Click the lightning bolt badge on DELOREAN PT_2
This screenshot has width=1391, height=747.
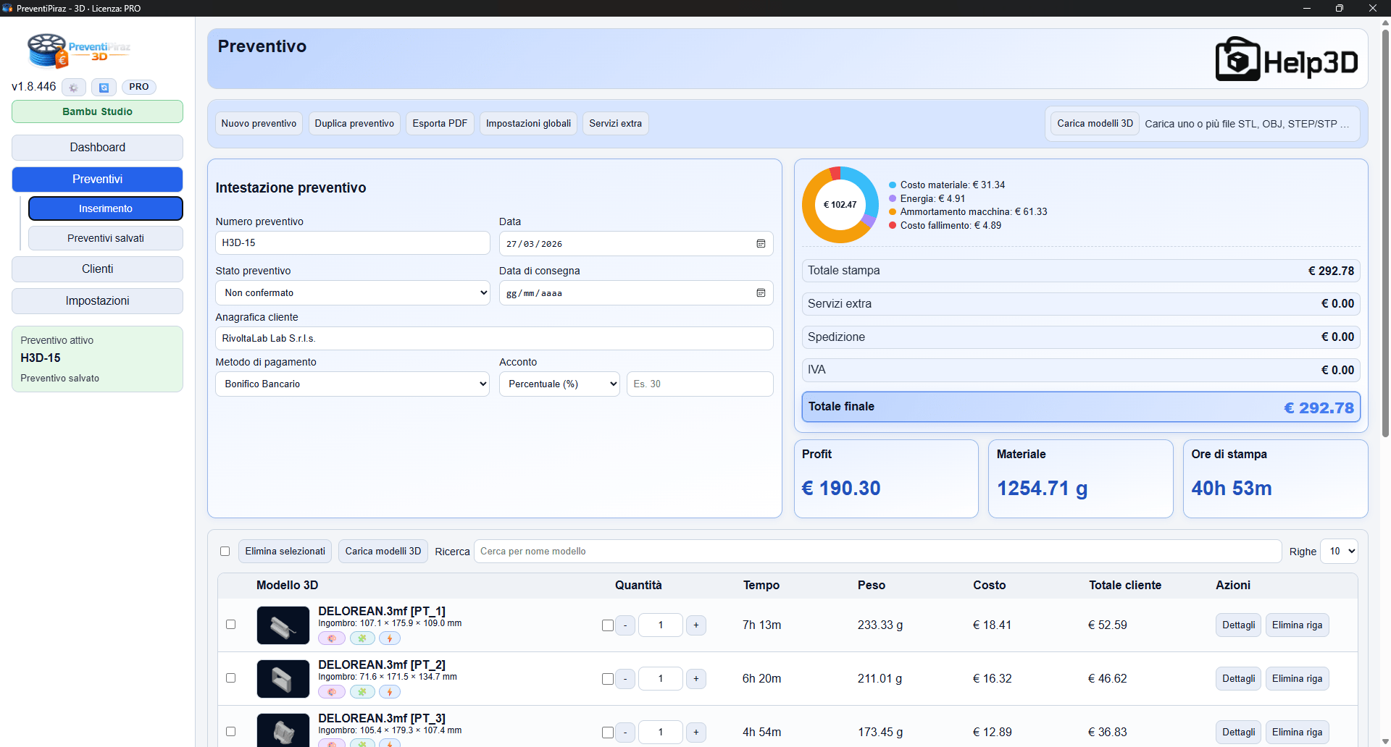coord(390,692)
